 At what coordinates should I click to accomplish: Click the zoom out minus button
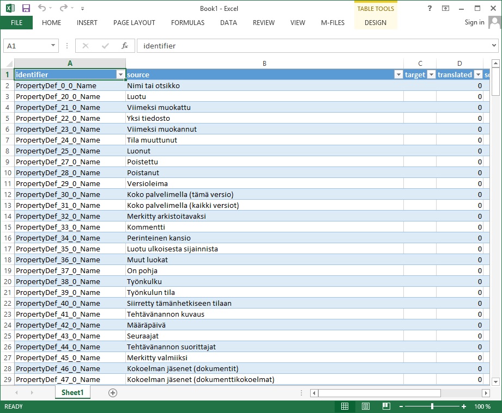coord(401,406)
